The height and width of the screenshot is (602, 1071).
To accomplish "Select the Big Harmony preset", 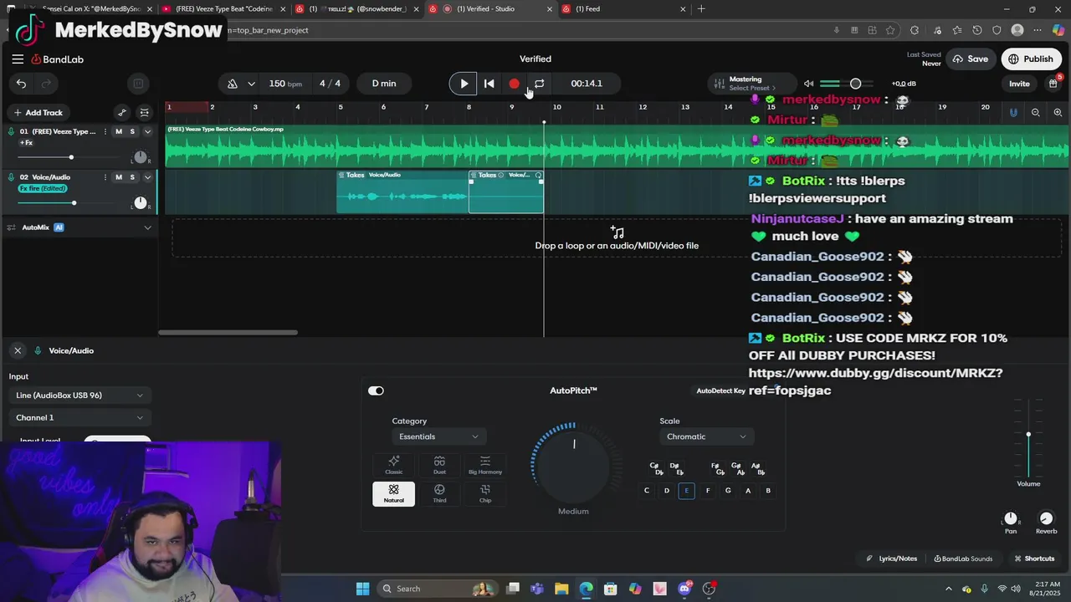I will pyautogui.click(x=485, y=465).
